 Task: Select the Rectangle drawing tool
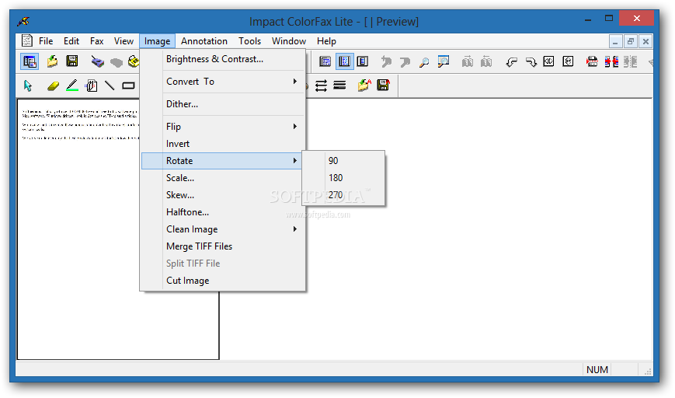point(128,86)
